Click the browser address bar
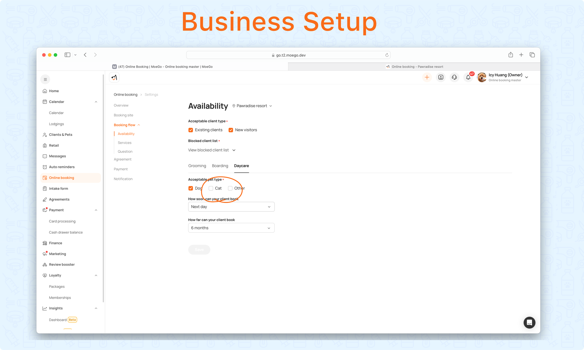584x350 pixels. pyautogui.click(x=288, y=55)
